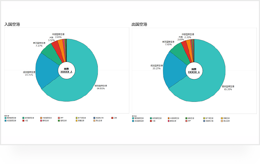Click 関西国際空港 teal swatch in left legend
This screenshot has width=260, height=164.
point(6,118)
